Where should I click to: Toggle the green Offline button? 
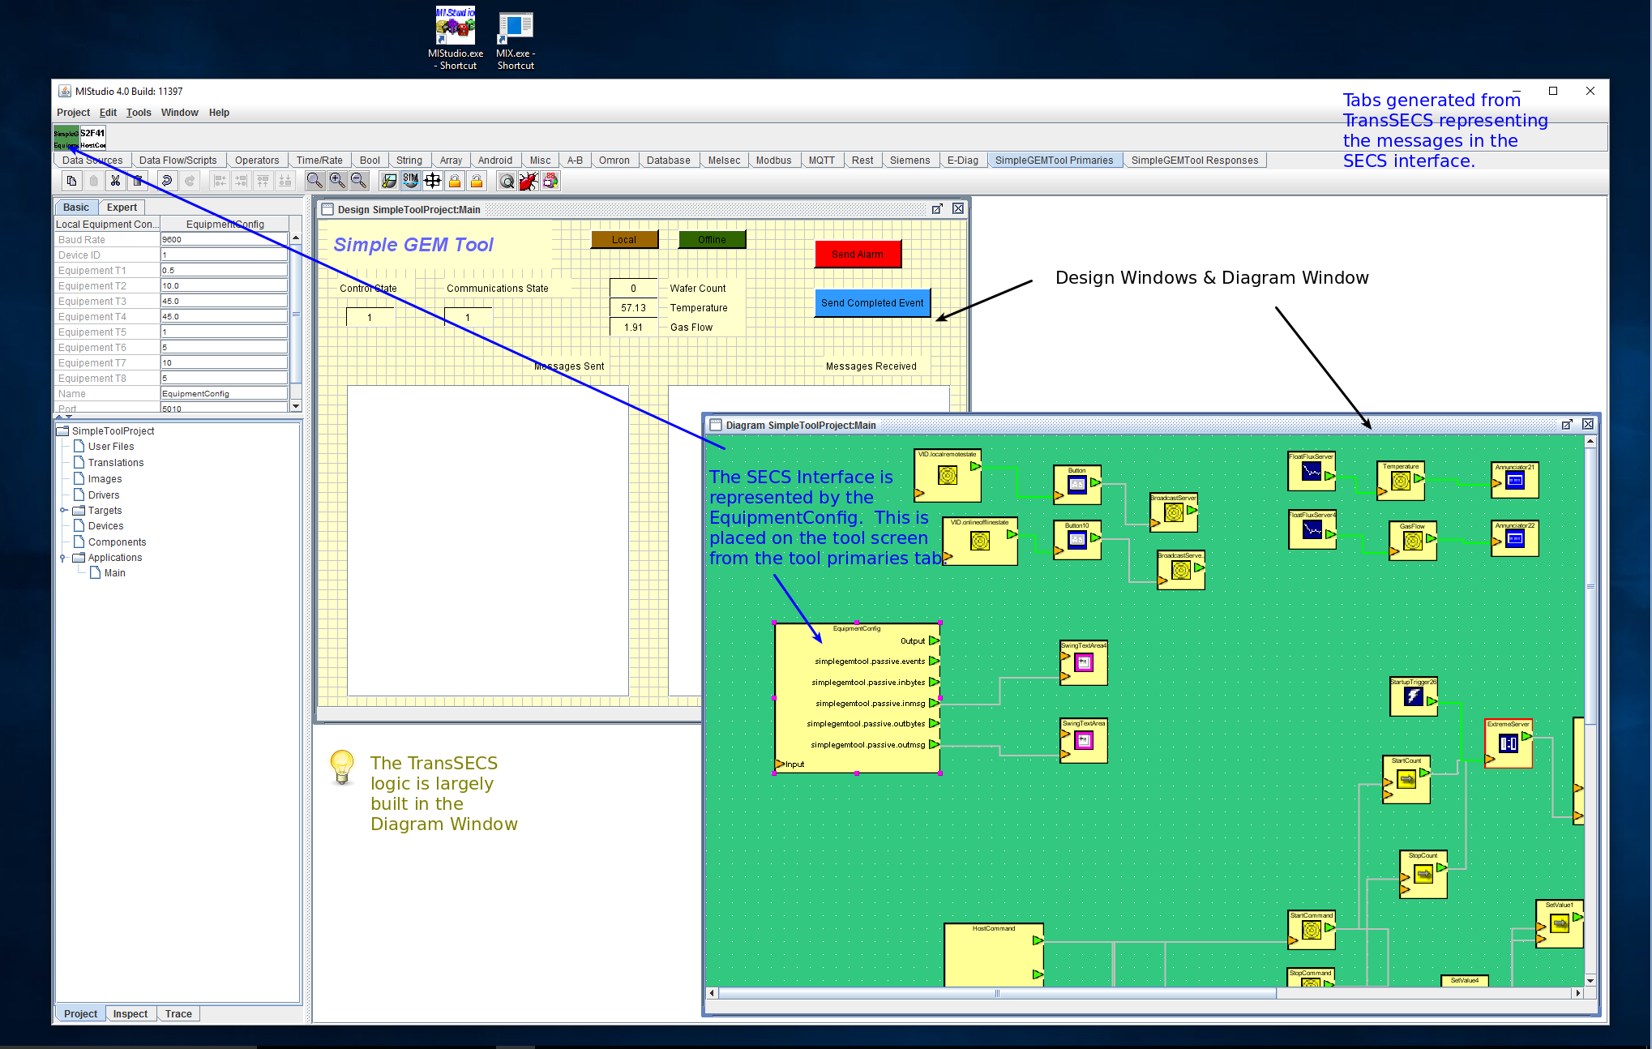pos(711,240)
